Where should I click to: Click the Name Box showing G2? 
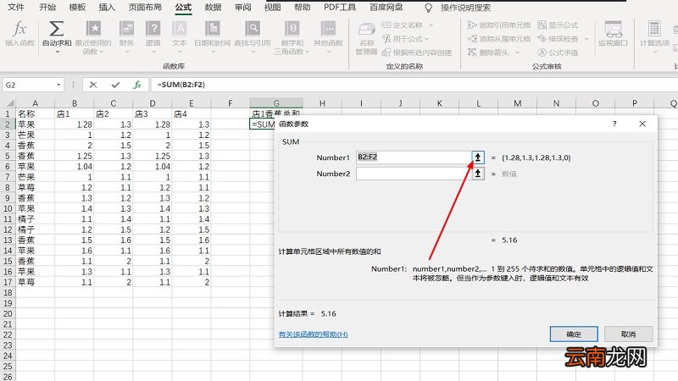[x=29, y=85]
